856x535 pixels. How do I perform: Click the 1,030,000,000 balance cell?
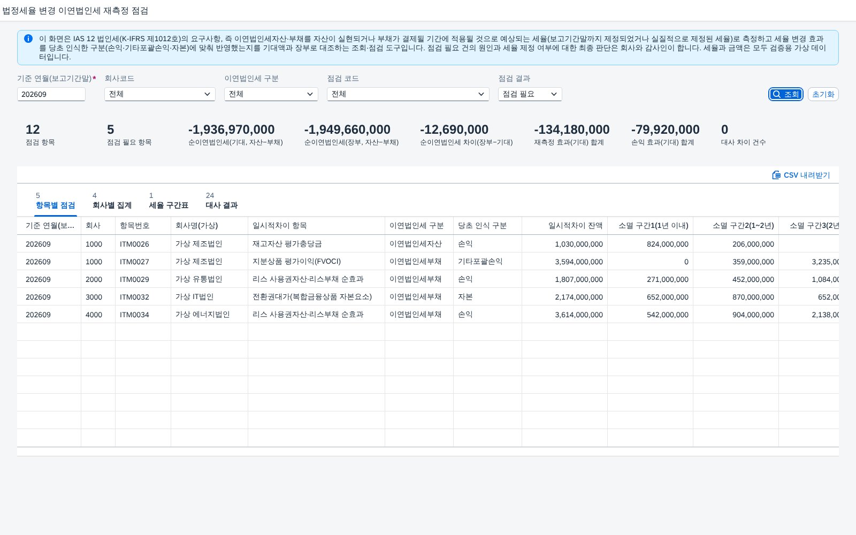click(x=564, y=244)
